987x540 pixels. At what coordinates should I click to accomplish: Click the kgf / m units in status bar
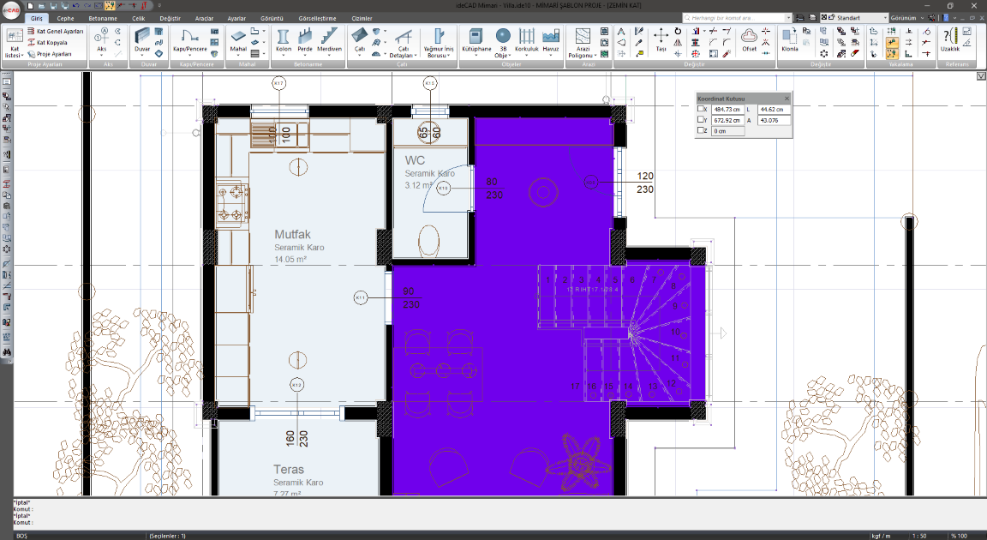881,536
